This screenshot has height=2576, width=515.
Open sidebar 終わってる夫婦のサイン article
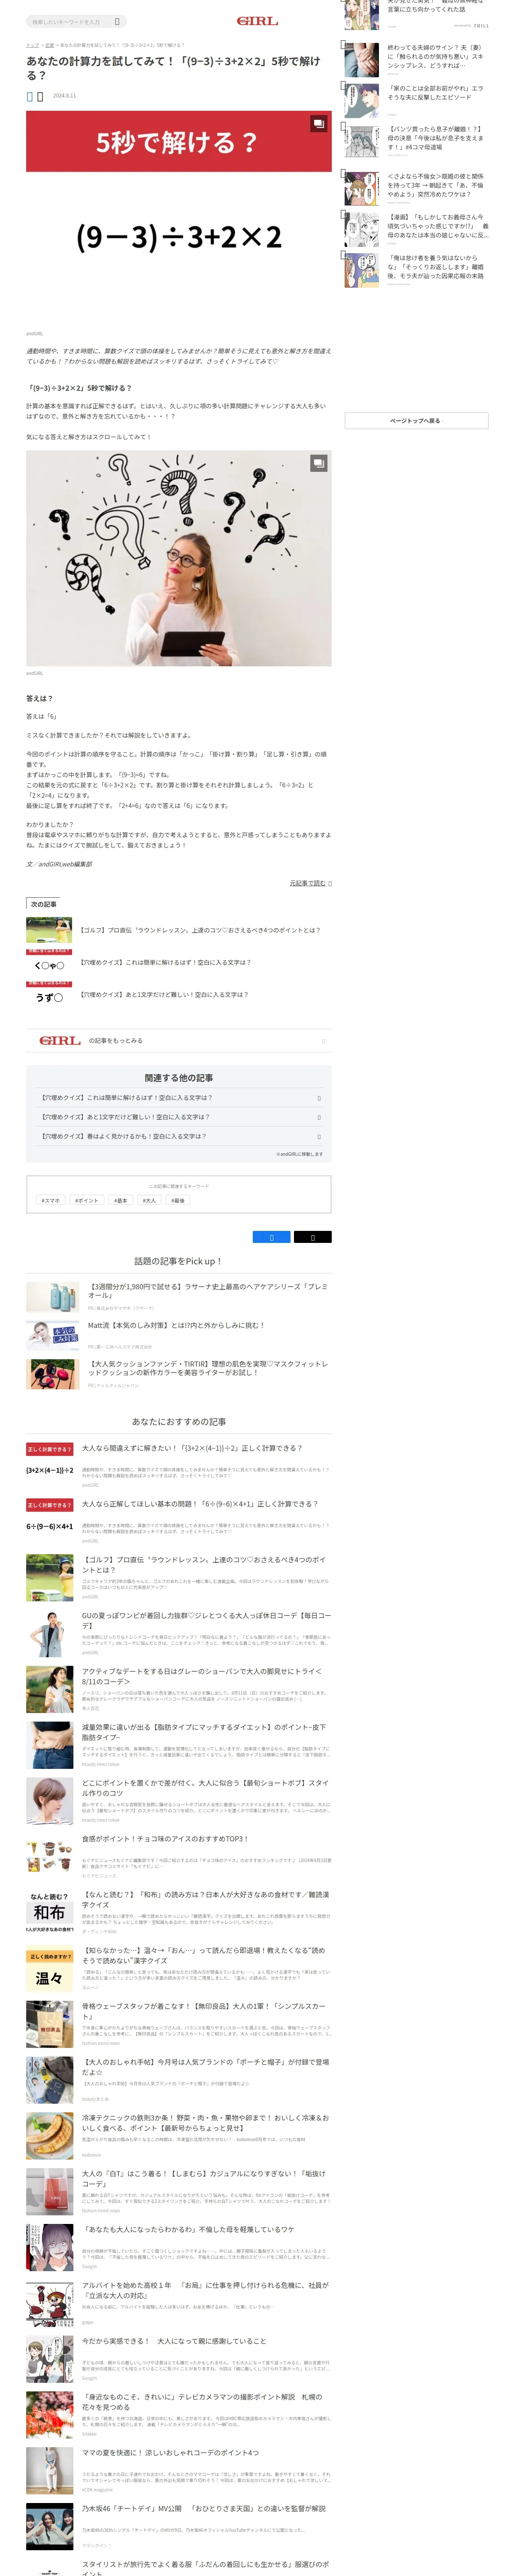coord(436,56)
